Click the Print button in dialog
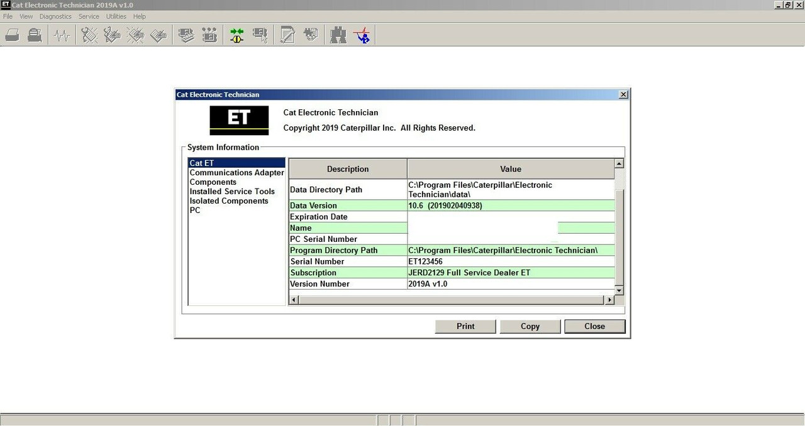The image size is (805, 426). (465, 326)
